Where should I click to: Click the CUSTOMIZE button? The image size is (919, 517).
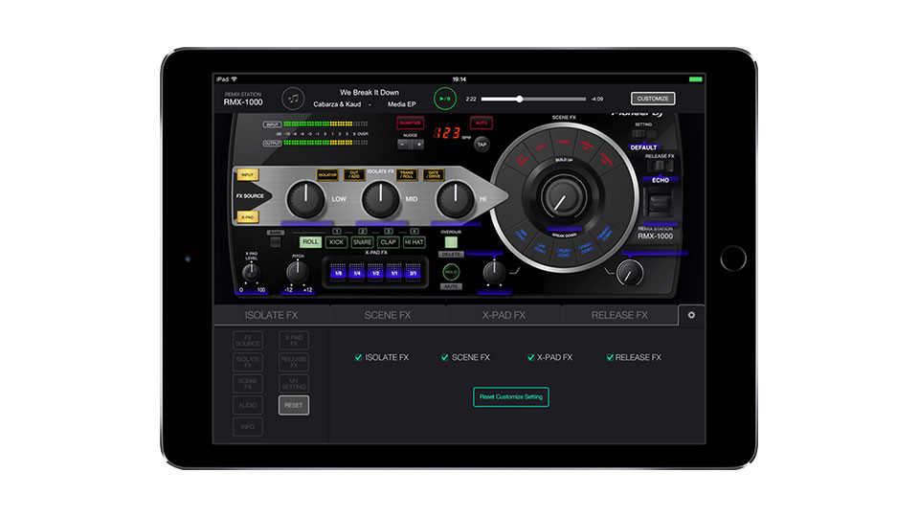[653, 99]
